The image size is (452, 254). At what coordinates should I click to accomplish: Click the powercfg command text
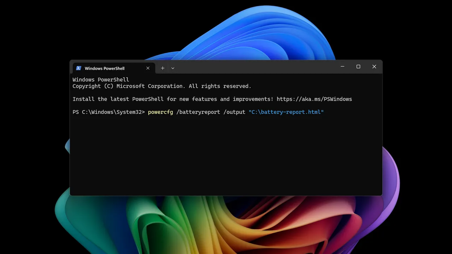tap(160, 112)
